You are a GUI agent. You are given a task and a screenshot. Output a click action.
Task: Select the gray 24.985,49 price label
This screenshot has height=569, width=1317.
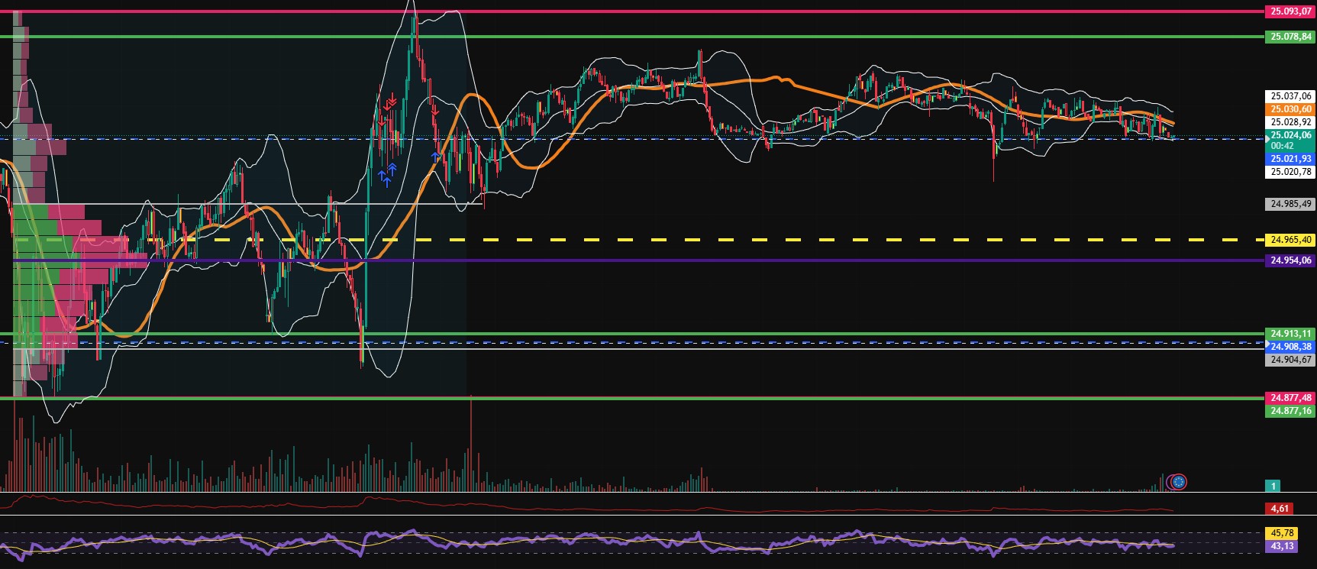coord(1290,204)
